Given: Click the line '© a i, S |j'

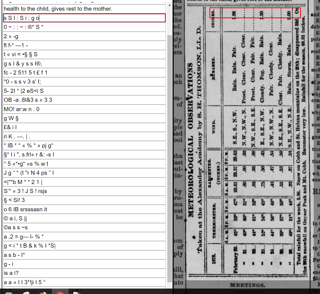Looking at the screenshot, I should pyautogui.click(x=84, y=218).
